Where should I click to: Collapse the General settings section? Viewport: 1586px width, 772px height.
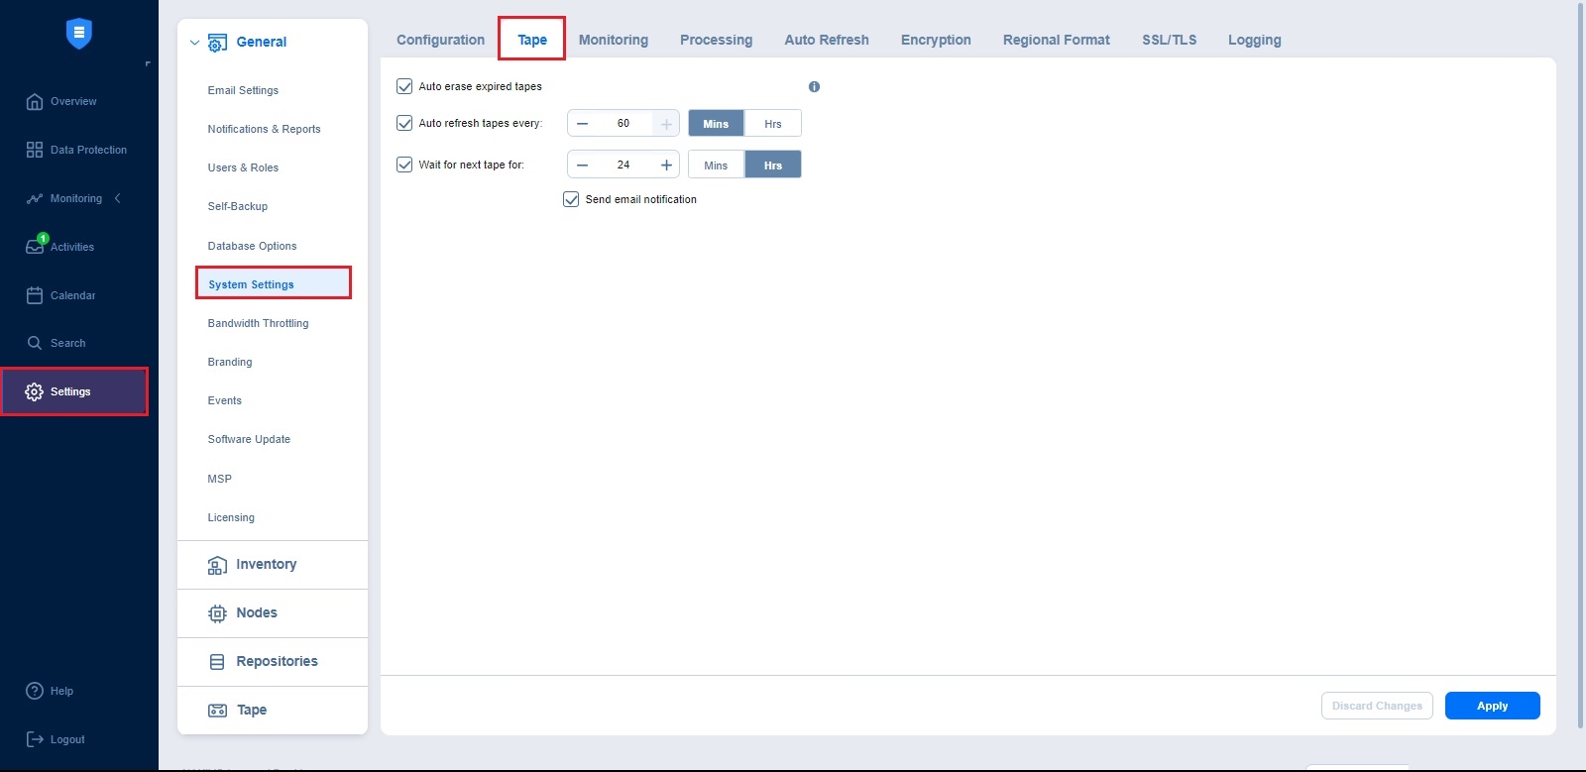[x=195, y=43]
